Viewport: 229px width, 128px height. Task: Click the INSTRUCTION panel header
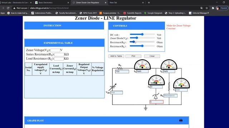point(64,26)
